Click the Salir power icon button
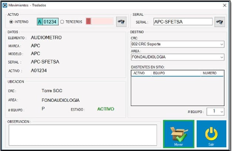232x151 pixels. (211, 134)
